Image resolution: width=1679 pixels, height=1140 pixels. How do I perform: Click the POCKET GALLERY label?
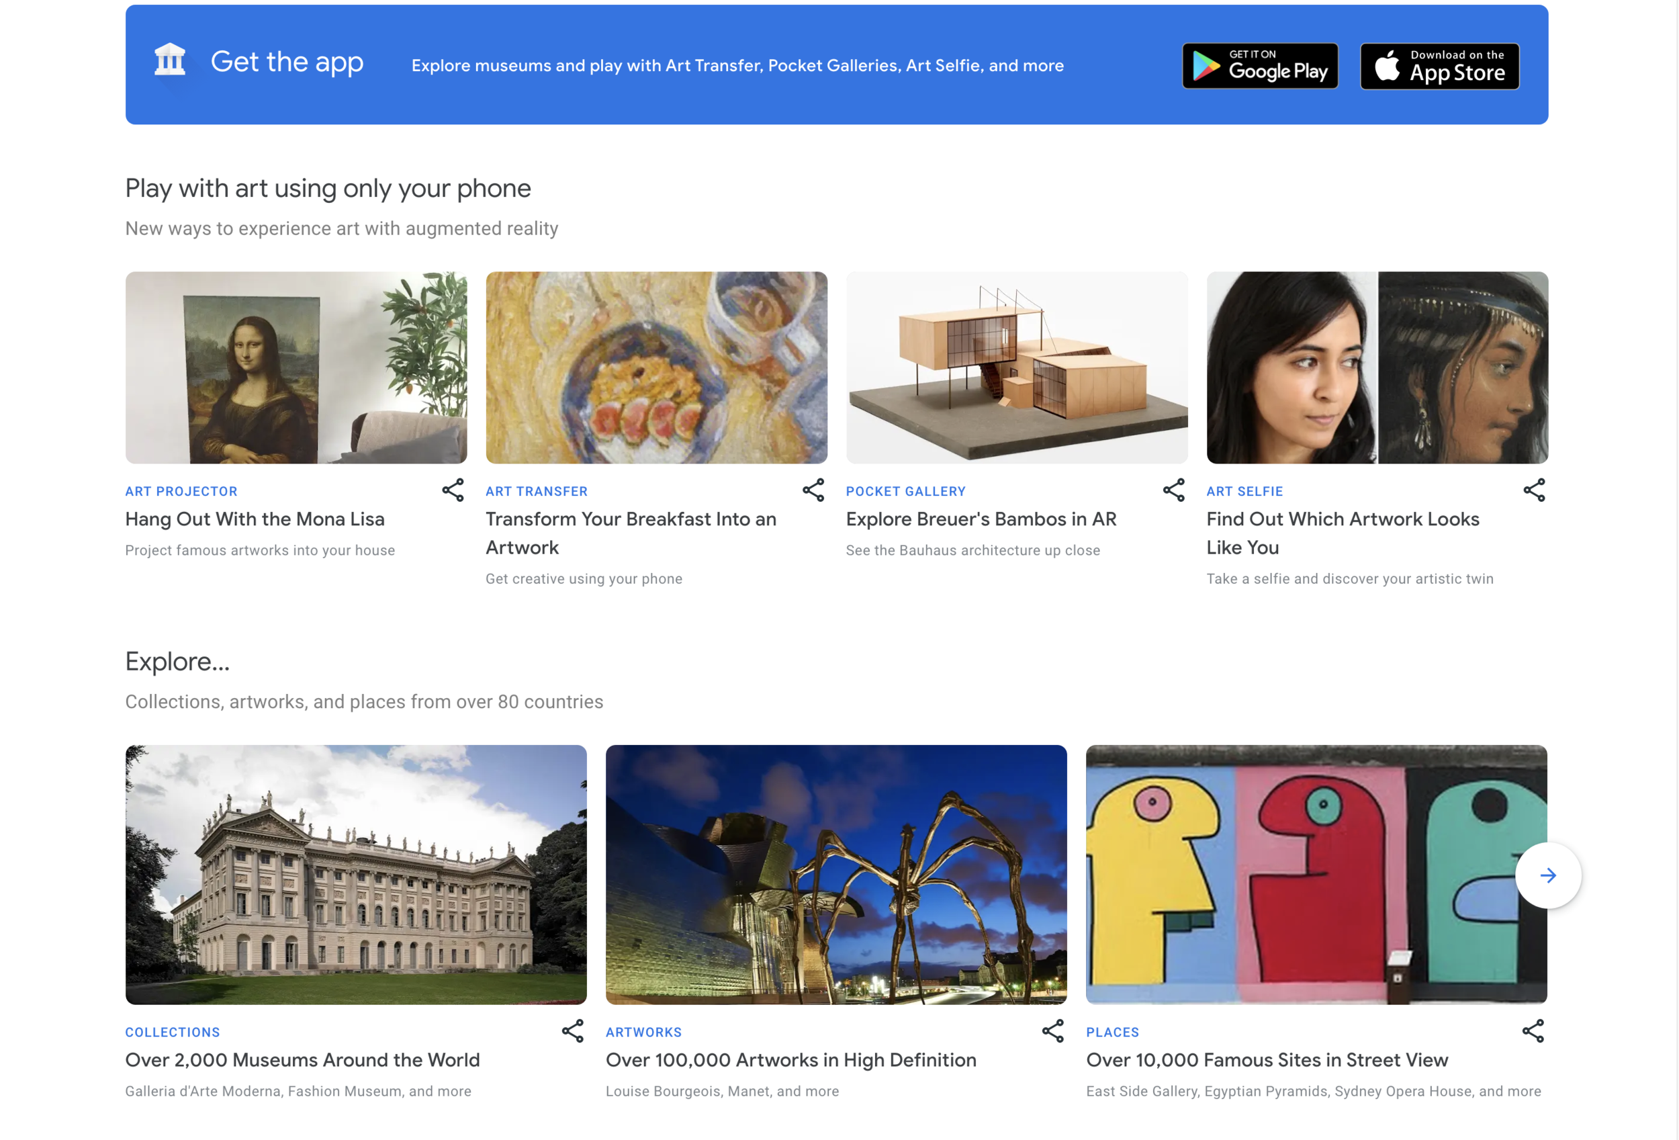pyautogui.click(x=906, y=491)
